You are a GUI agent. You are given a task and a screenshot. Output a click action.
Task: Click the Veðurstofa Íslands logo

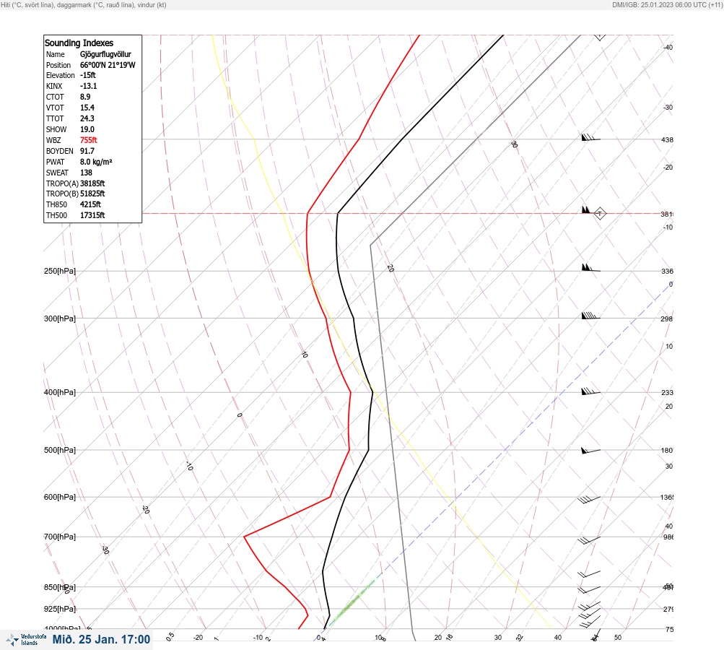[x=26, y=640]
